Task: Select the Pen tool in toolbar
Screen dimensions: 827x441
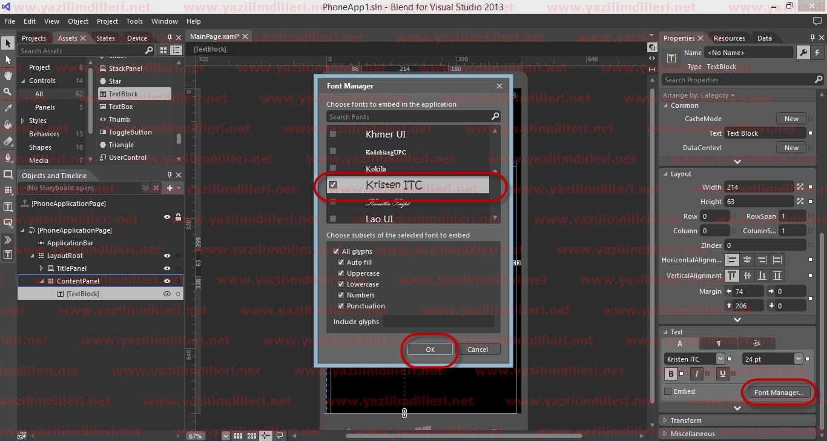Action: click(x=8, y=157)
